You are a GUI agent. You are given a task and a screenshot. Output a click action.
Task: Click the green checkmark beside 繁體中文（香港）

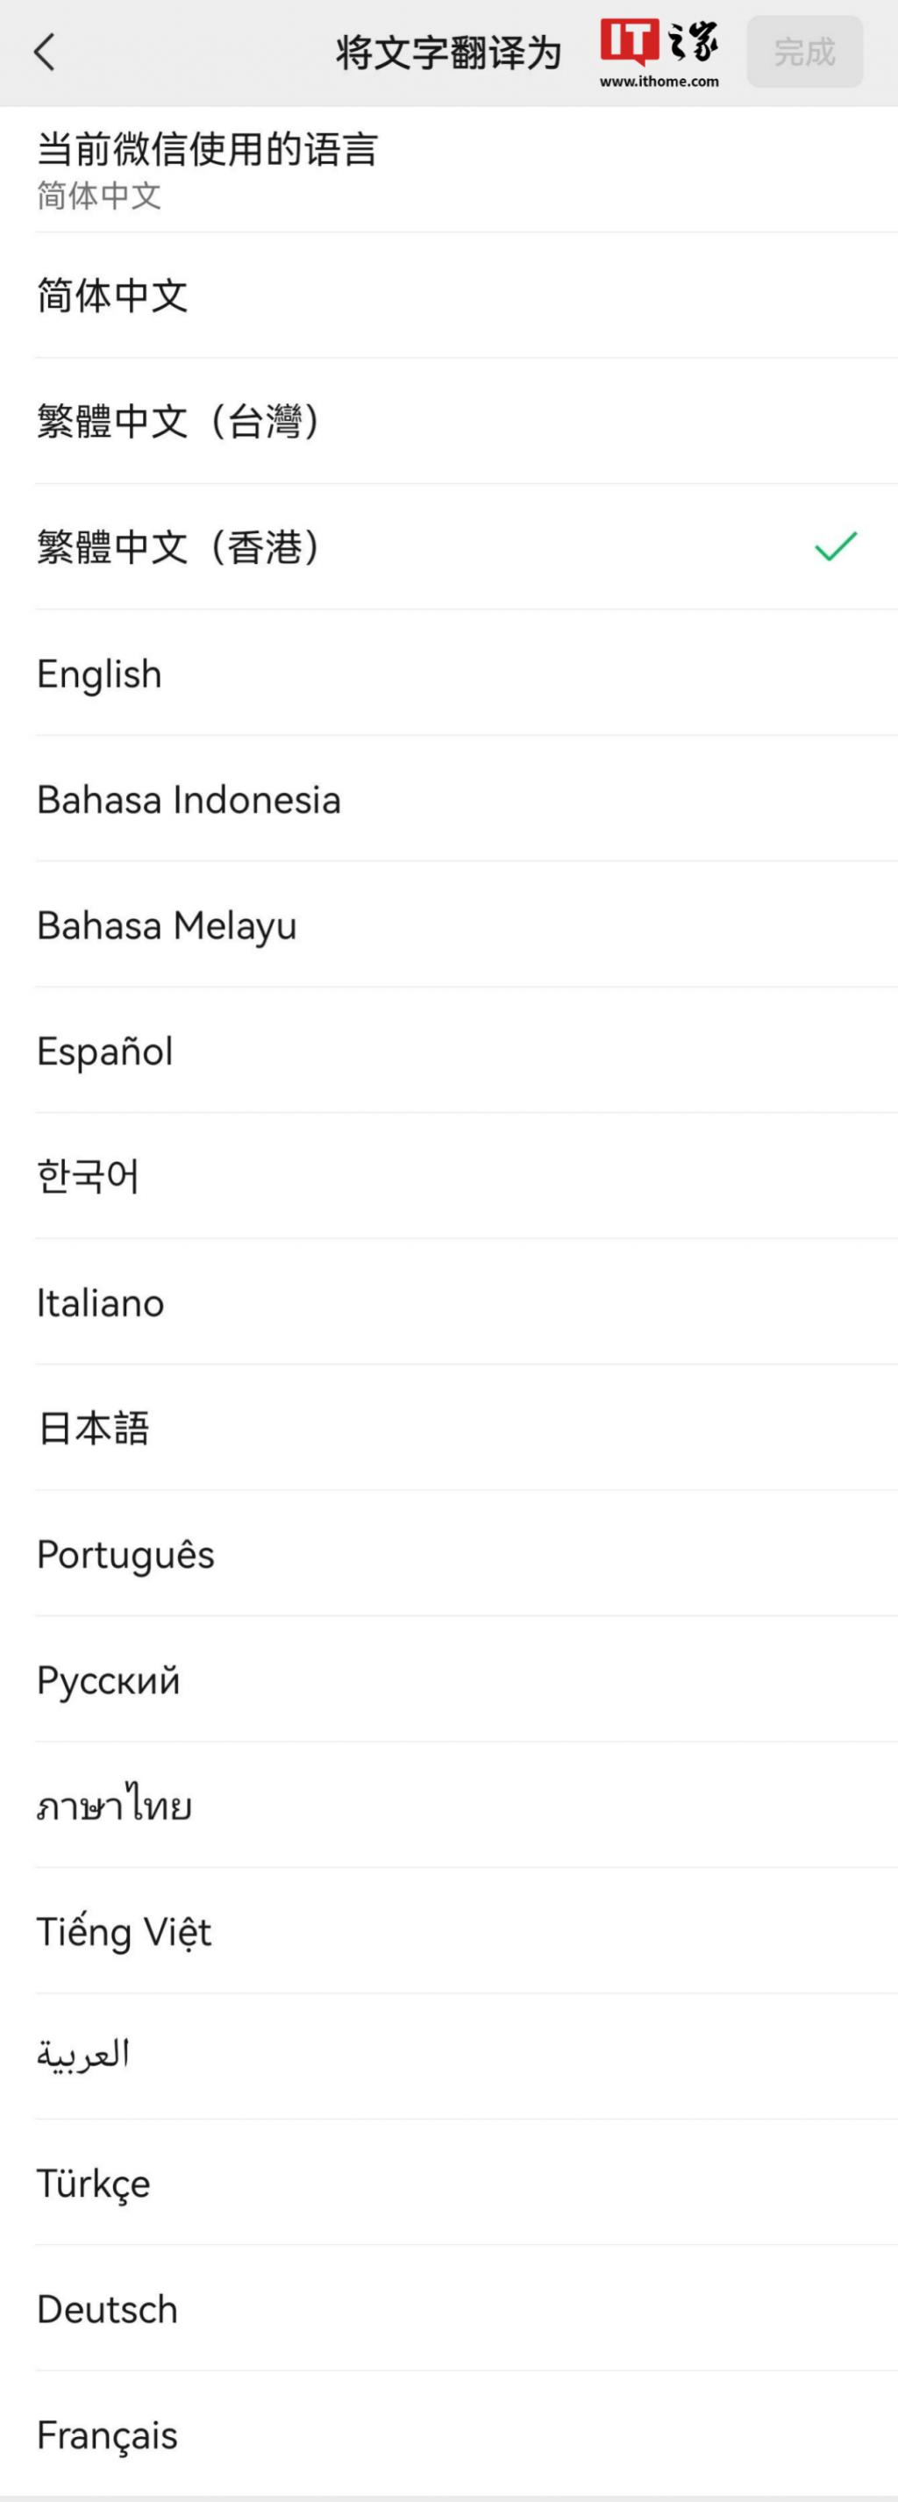click(x=836, y=547)
